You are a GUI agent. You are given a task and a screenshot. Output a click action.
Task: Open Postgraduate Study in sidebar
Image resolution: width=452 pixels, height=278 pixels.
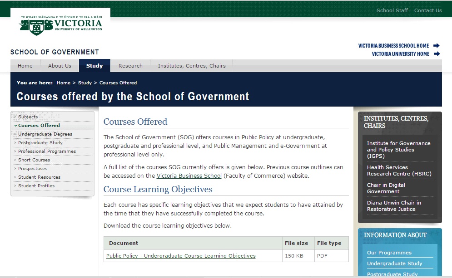click(x=40, y=143)
